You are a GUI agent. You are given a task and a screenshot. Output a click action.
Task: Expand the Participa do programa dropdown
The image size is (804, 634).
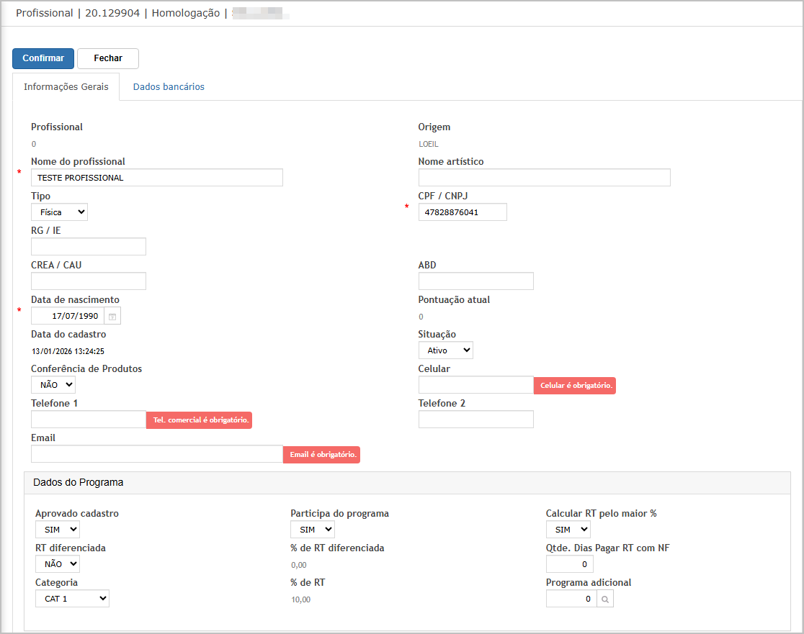click(312, 530)
